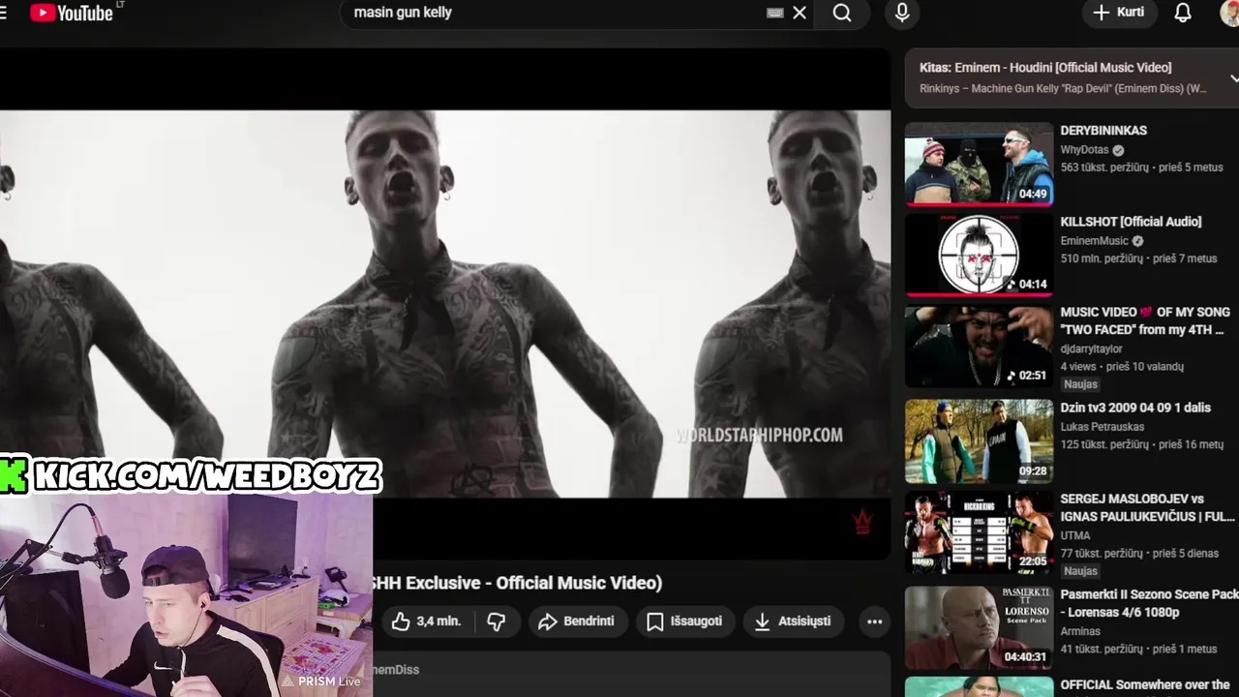The width and height of the screenshot is (1239, 697).
Task: Clear the search text with the X icon
Action: (800, 13)
